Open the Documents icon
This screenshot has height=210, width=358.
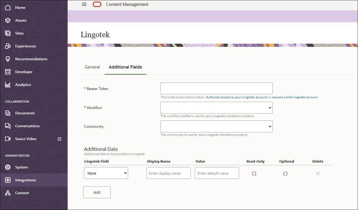click(8, 113)
